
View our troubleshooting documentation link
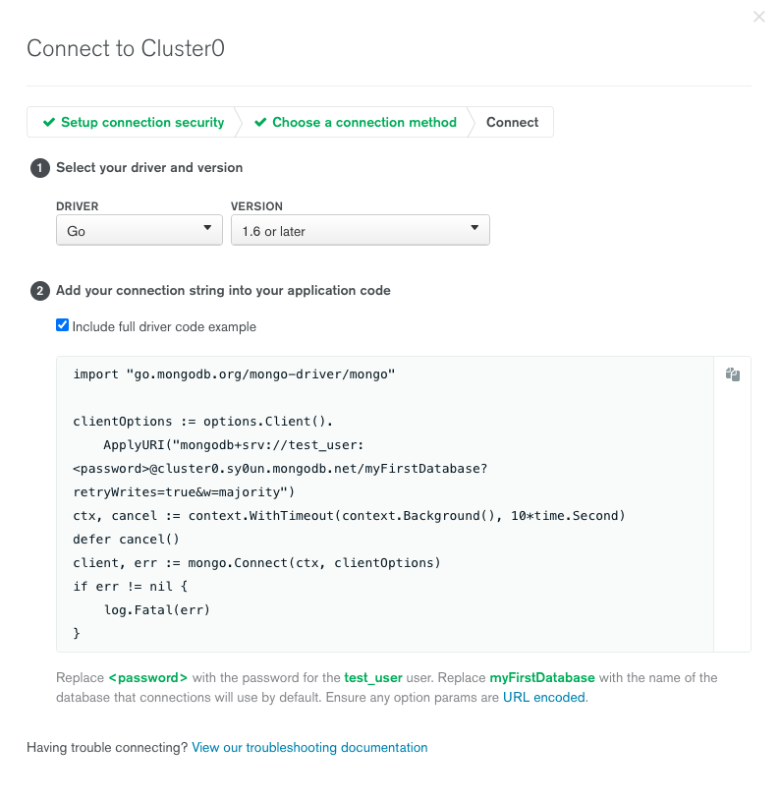pos(309,748)
